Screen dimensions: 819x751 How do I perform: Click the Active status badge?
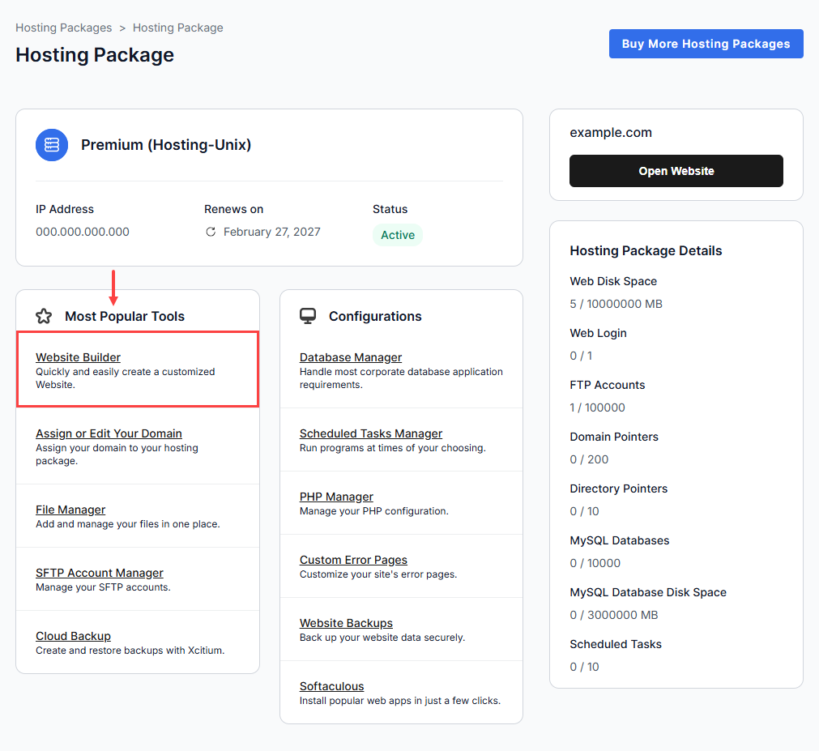coord(398,235)
